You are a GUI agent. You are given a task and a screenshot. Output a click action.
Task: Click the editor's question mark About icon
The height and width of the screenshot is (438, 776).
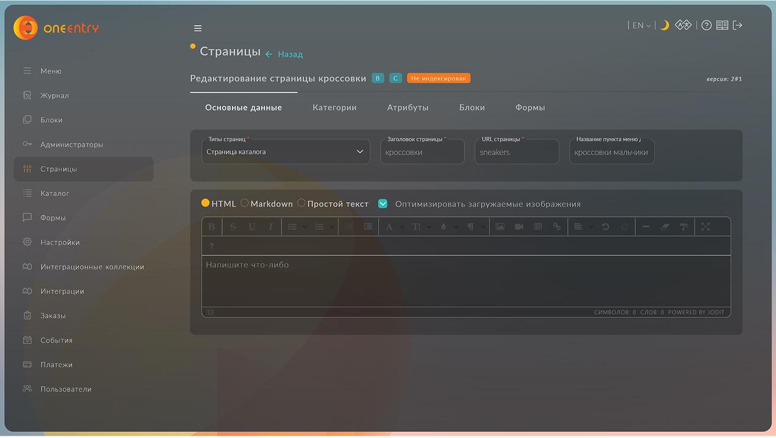click(212, 246)
